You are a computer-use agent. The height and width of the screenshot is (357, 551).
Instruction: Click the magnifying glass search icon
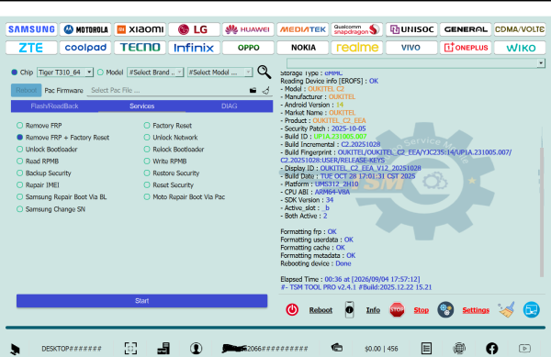point(264,72)
